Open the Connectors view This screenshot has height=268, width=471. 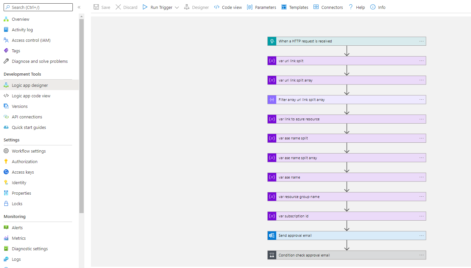(328, 7)
